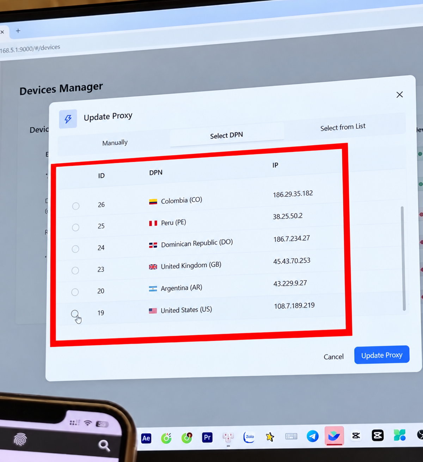Click the text Dominican Republic (DO)
The width and height of the screenshot is (423, 462).
pos(197,243)
